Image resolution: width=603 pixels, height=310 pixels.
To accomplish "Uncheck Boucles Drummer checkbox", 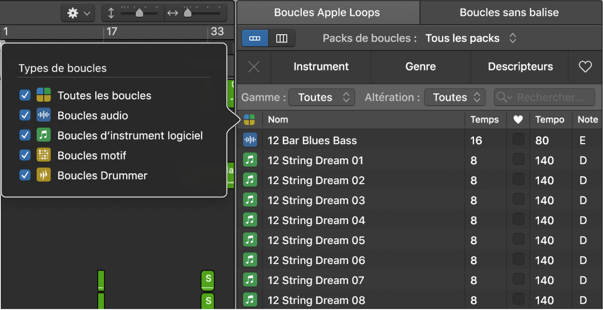I will (25, 175).
